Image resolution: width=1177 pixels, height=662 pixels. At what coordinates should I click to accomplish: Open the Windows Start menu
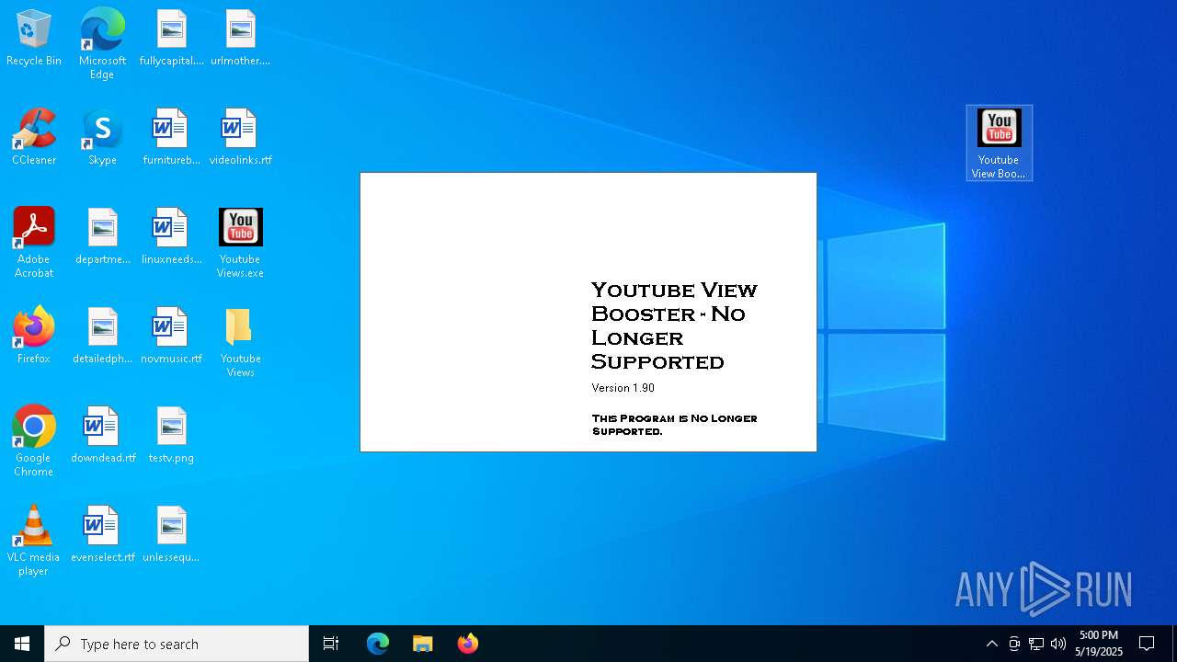click(22, 644)
